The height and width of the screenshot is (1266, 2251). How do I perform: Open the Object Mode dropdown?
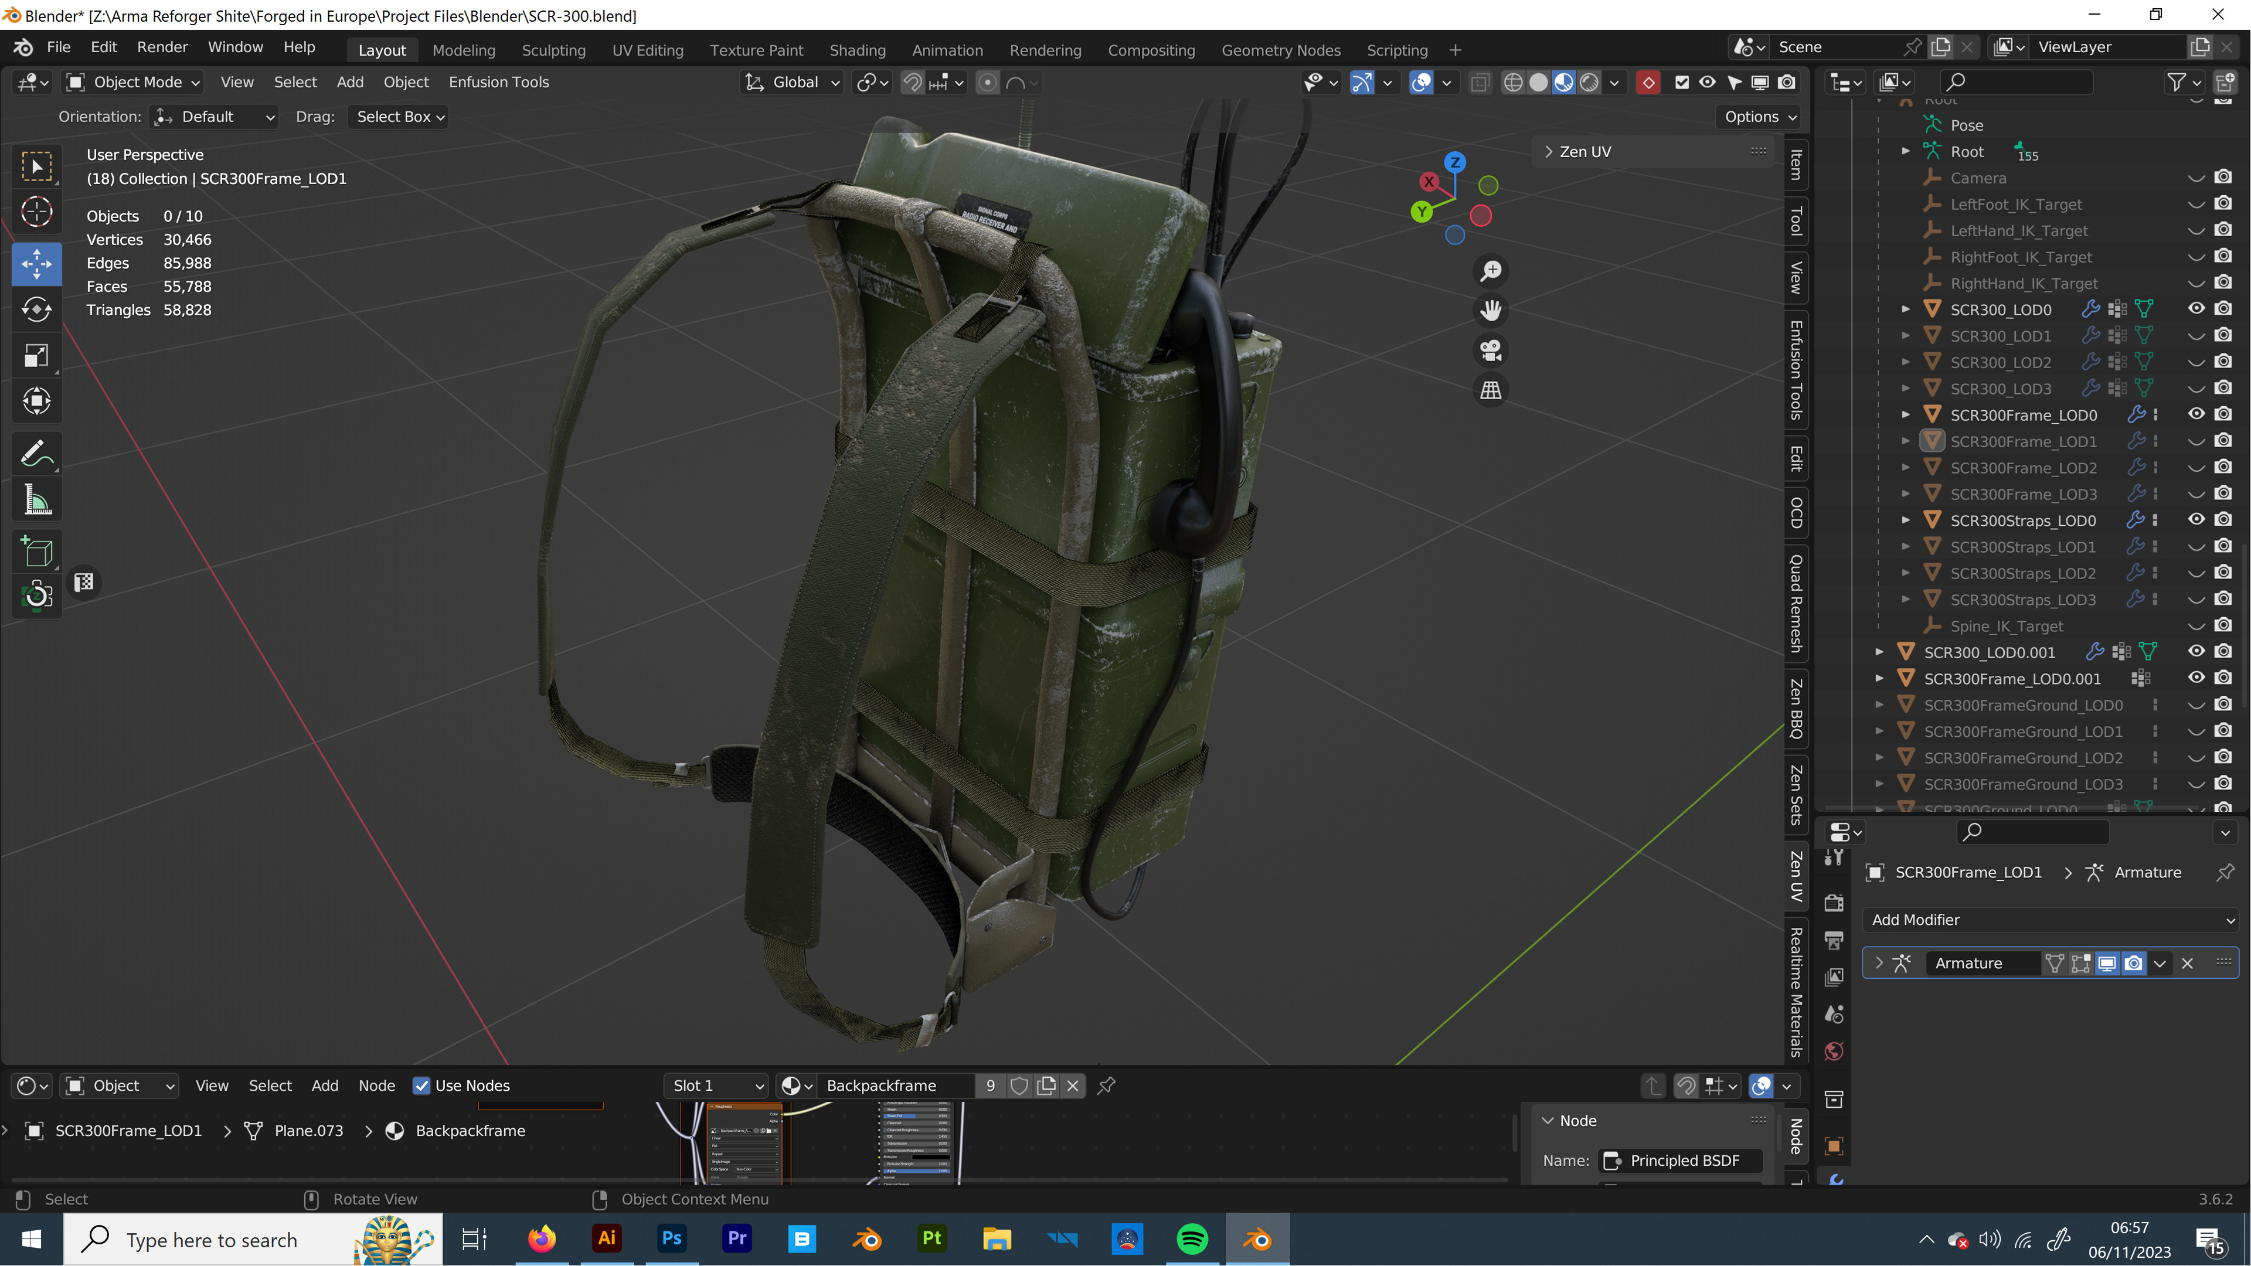[x=134, y=82]
